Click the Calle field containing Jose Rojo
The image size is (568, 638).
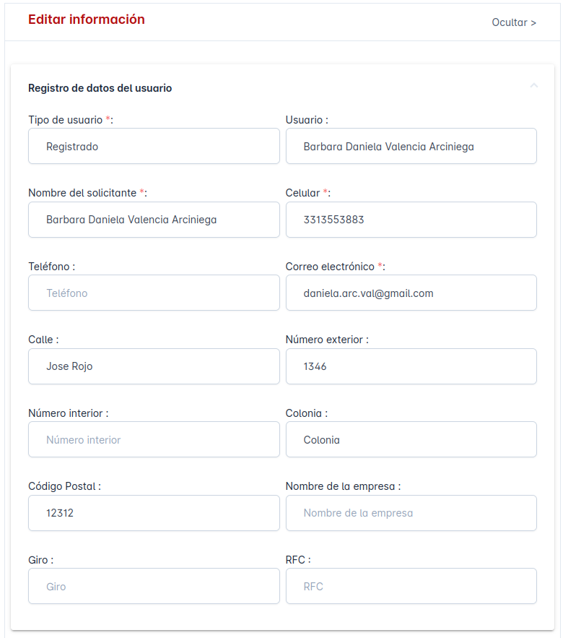tap(154, 366)
